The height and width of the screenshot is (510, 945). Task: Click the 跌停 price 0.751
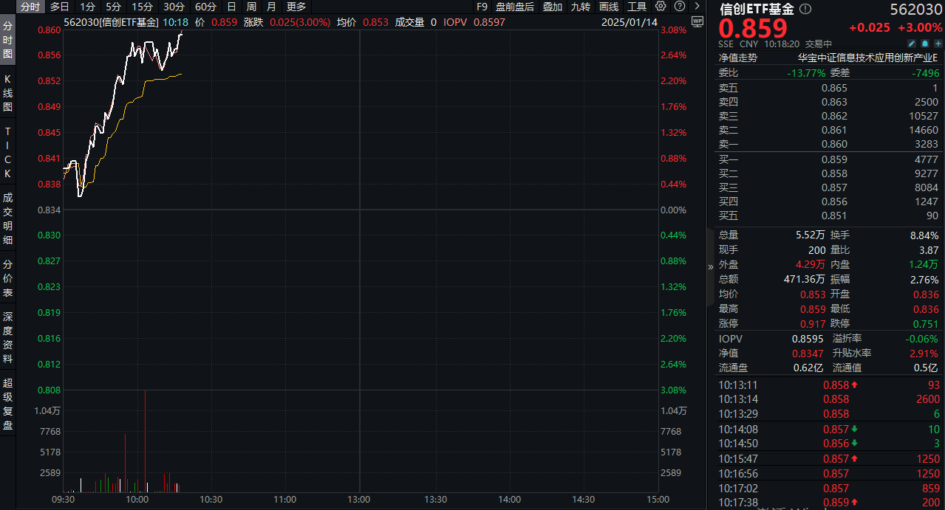pyautogui.click(x=926, y=324)
